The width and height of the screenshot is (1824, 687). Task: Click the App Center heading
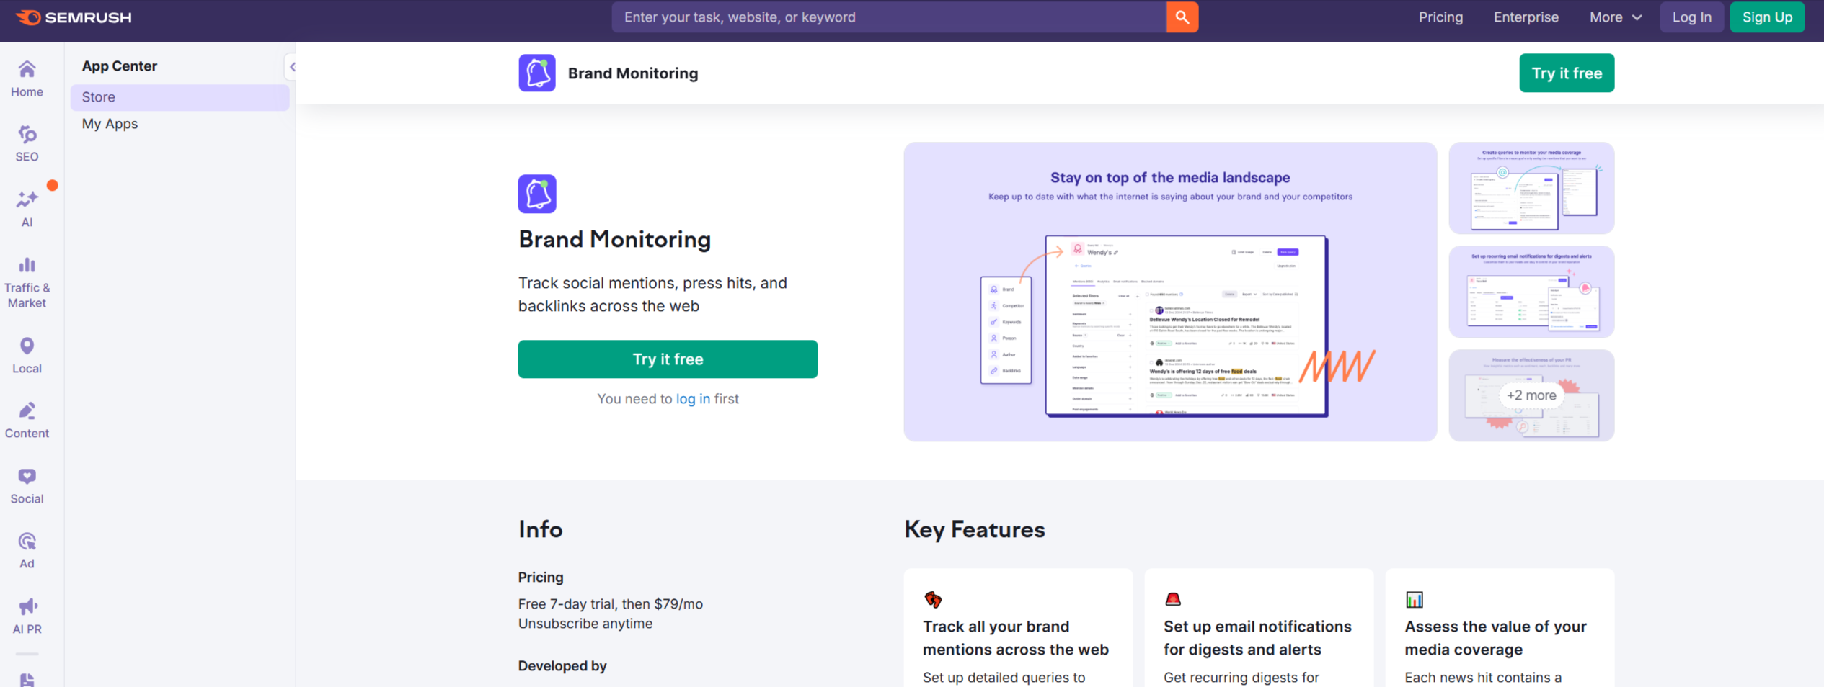pos(120,66)
